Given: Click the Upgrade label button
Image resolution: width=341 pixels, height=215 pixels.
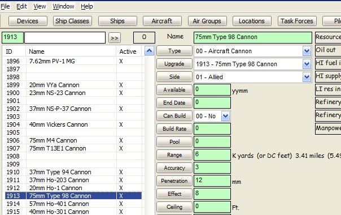Looking at the screenshot, I should click(x=174, y=64).
